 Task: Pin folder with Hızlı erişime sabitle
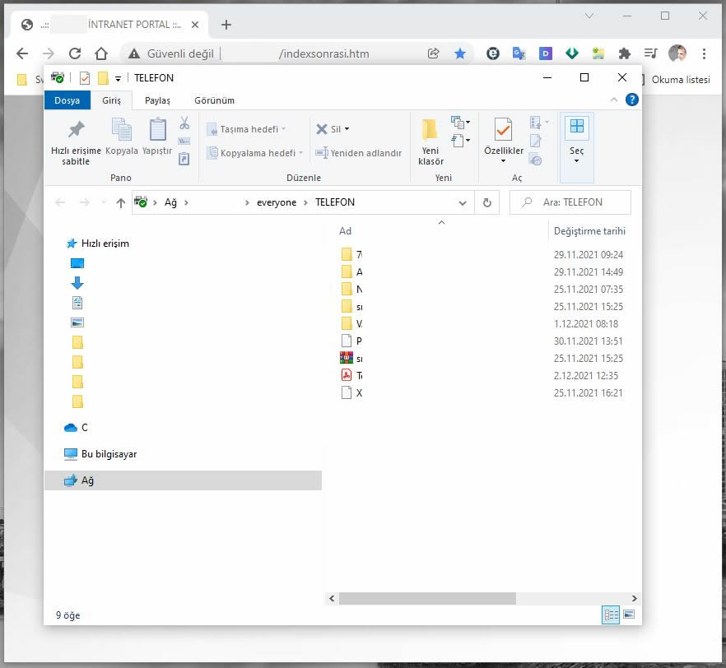(x=76, y=140)
